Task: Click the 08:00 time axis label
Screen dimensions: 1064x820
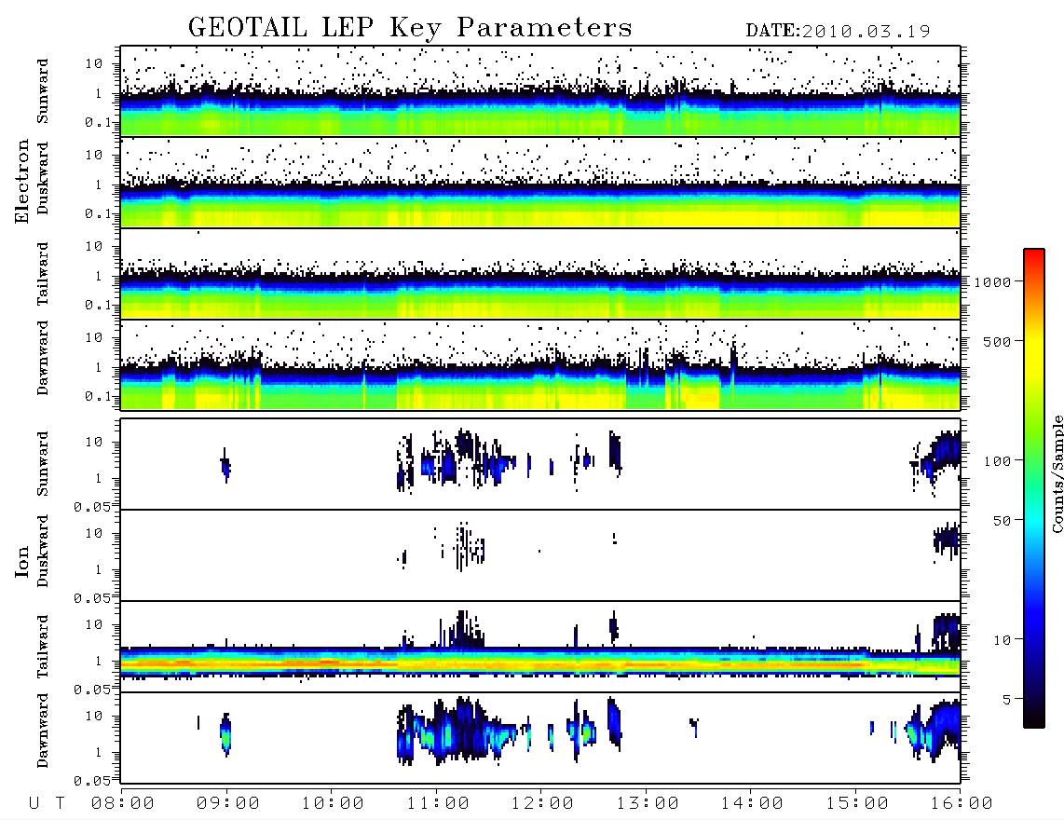Action: coord(123,803)
